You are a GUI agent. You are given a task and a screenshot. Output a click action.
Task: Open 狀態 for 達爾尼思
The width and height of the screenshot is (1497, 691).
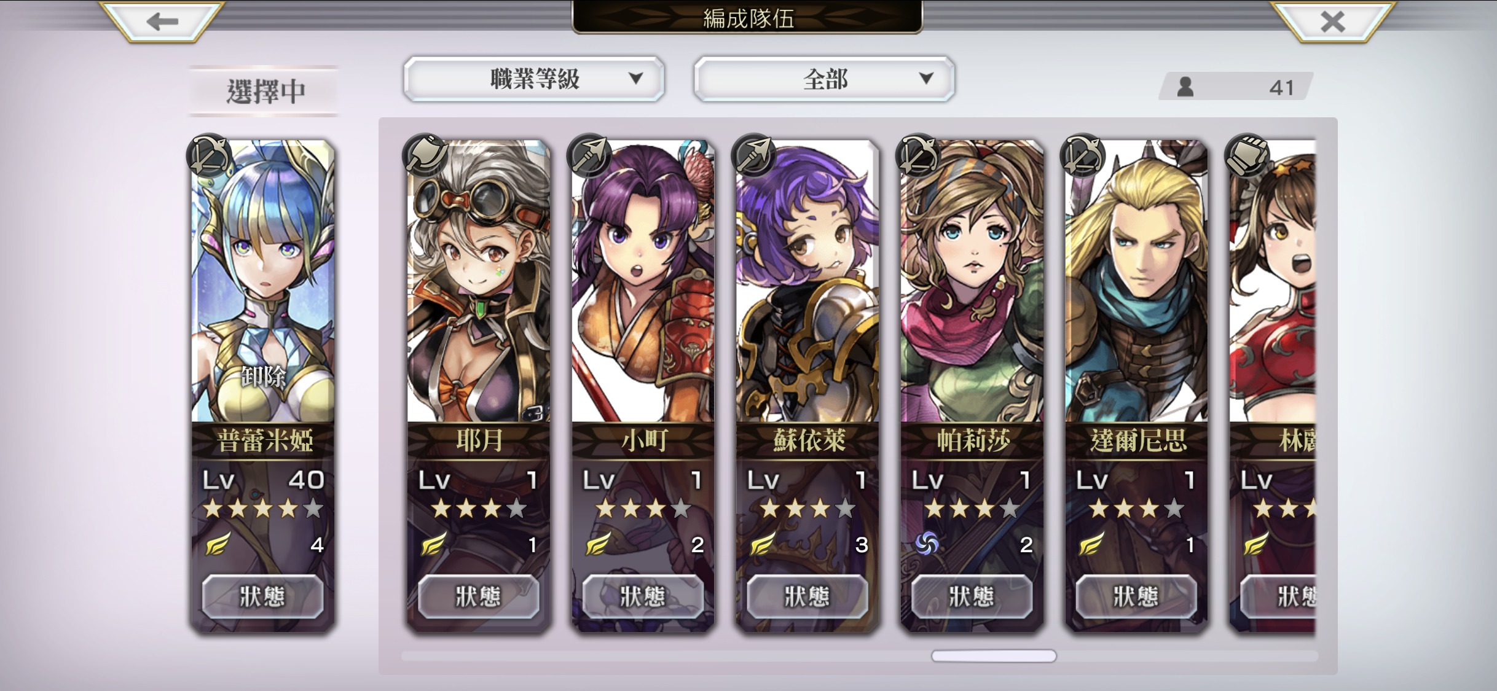tap(1136, 596)
